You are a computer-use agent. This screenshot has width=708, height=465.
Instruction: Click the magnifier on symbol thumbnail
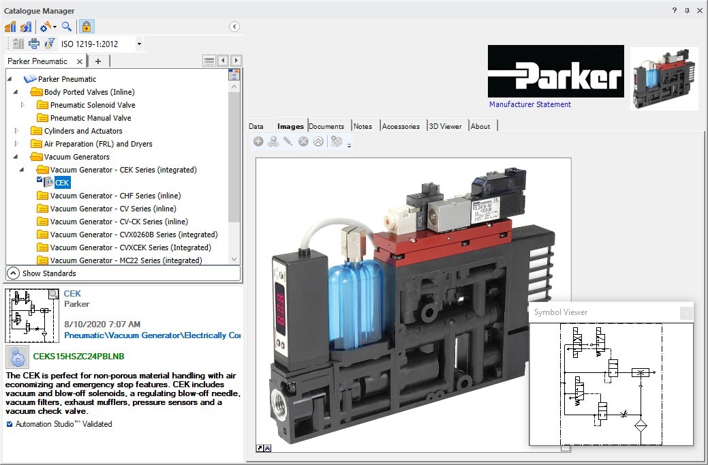click(x=53, y=294)
